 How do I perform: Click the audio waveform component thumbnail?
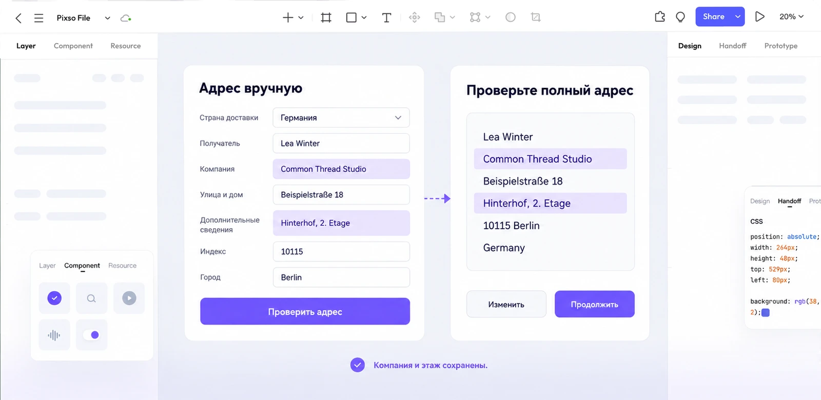click(x=54, y=335)
